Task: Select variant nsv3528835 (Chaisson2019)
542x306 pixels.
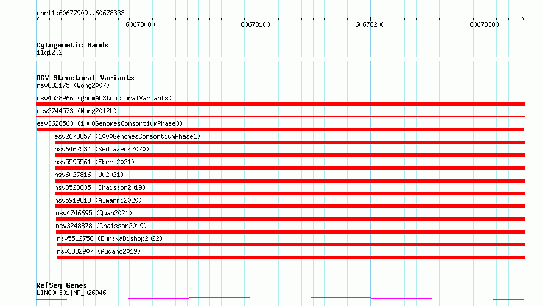Action: pos(100,187)
